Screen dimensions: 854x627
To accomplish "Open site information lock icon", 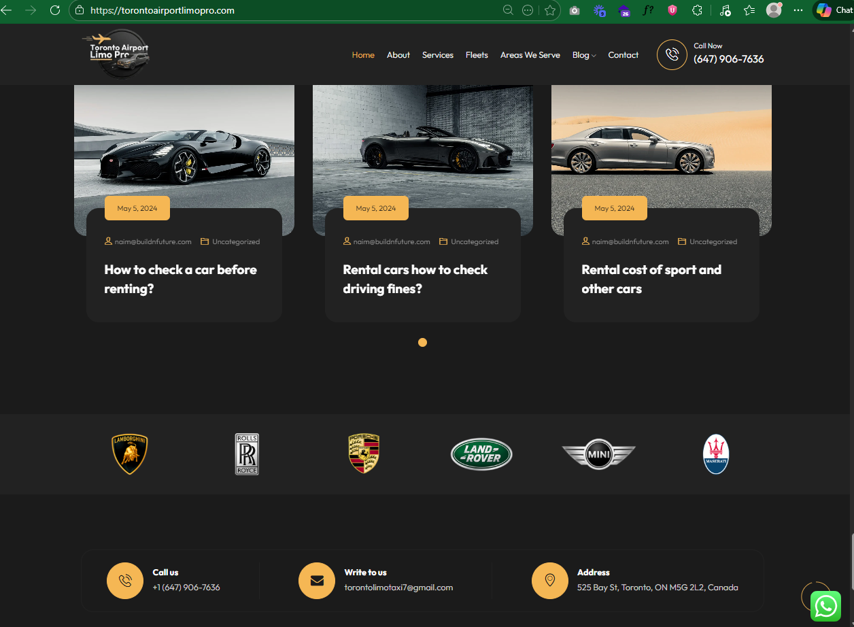I will [80, 10].
